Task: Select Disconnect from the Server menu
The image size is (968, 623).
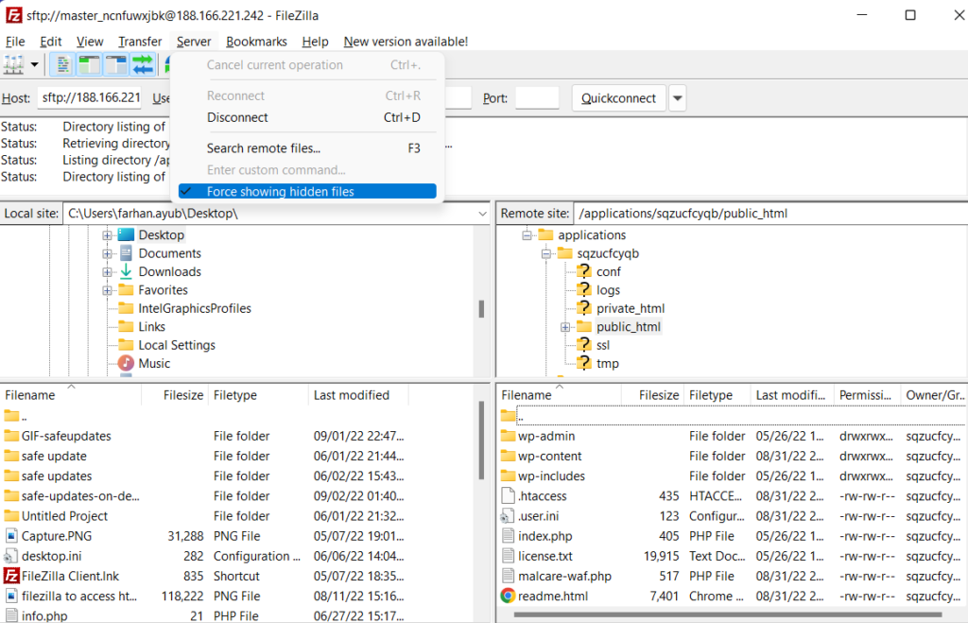Action: point(237,118)
